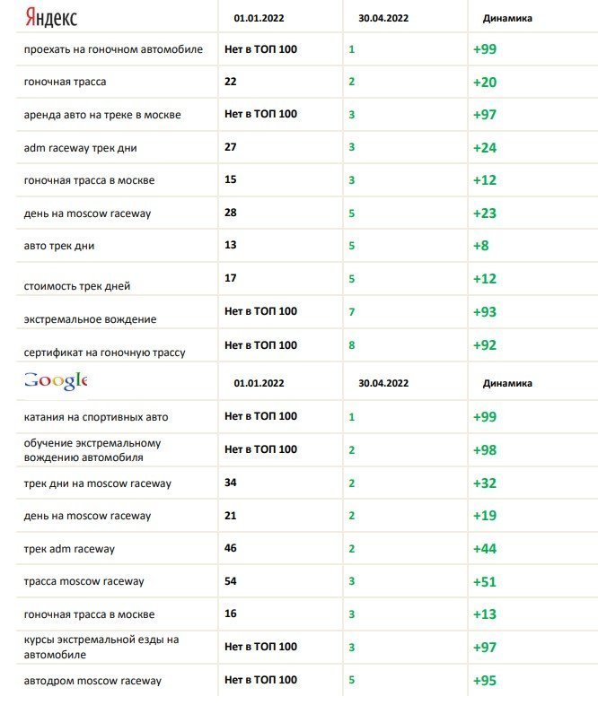
Task: Click the +51 dynamics value
Action: point(485,581)
